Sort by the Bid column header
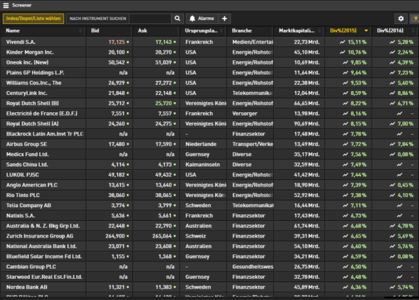Viewport: 419px width, 300px height. [x=109, y=31]
